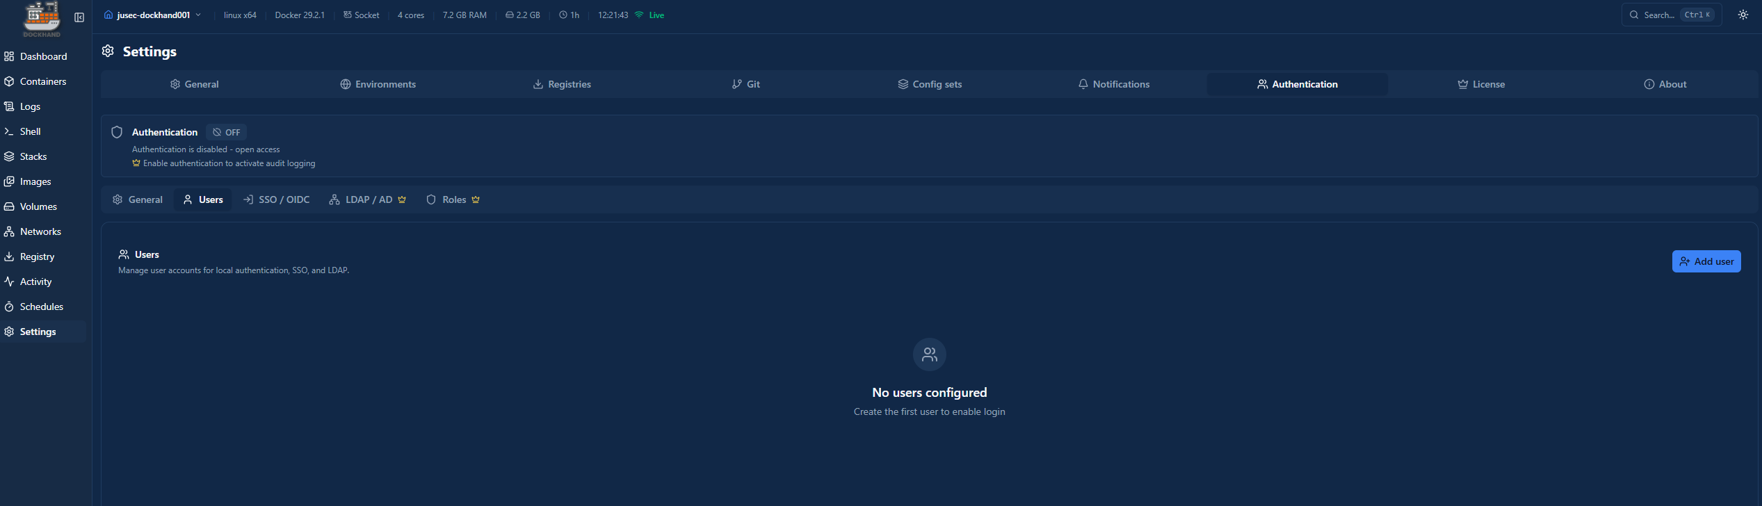This screenshot has width=1762, height=506.
Task: Open the SSO / OIDC sub-tab
Action: (x=277, y=199)
